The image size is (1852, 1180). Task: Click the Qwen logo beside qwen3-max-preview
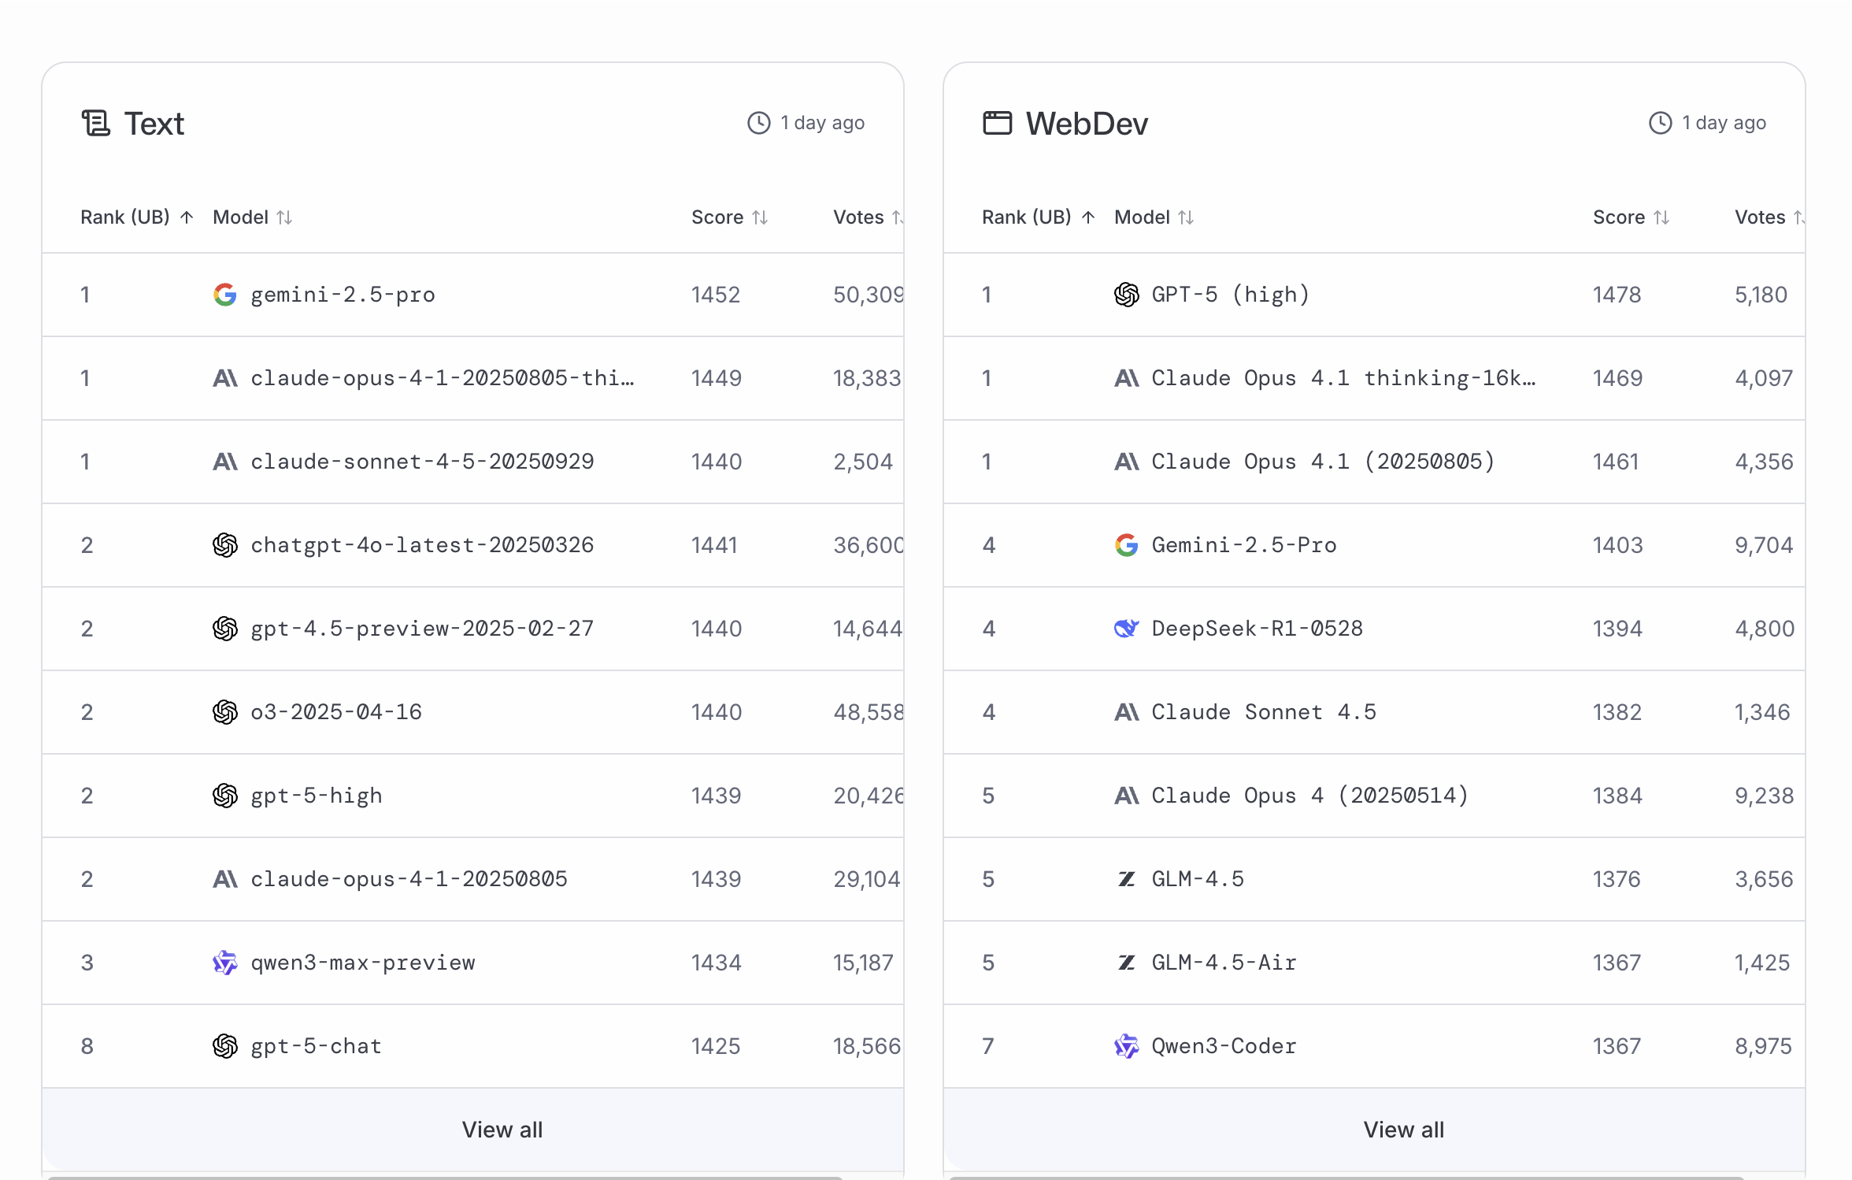(224, 963)
